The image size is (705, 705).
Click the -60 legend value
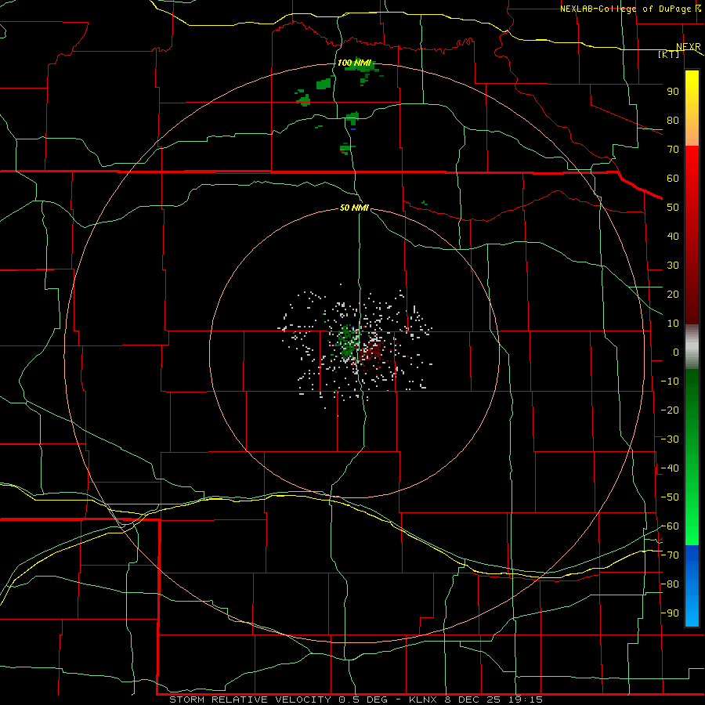(670, 526)
